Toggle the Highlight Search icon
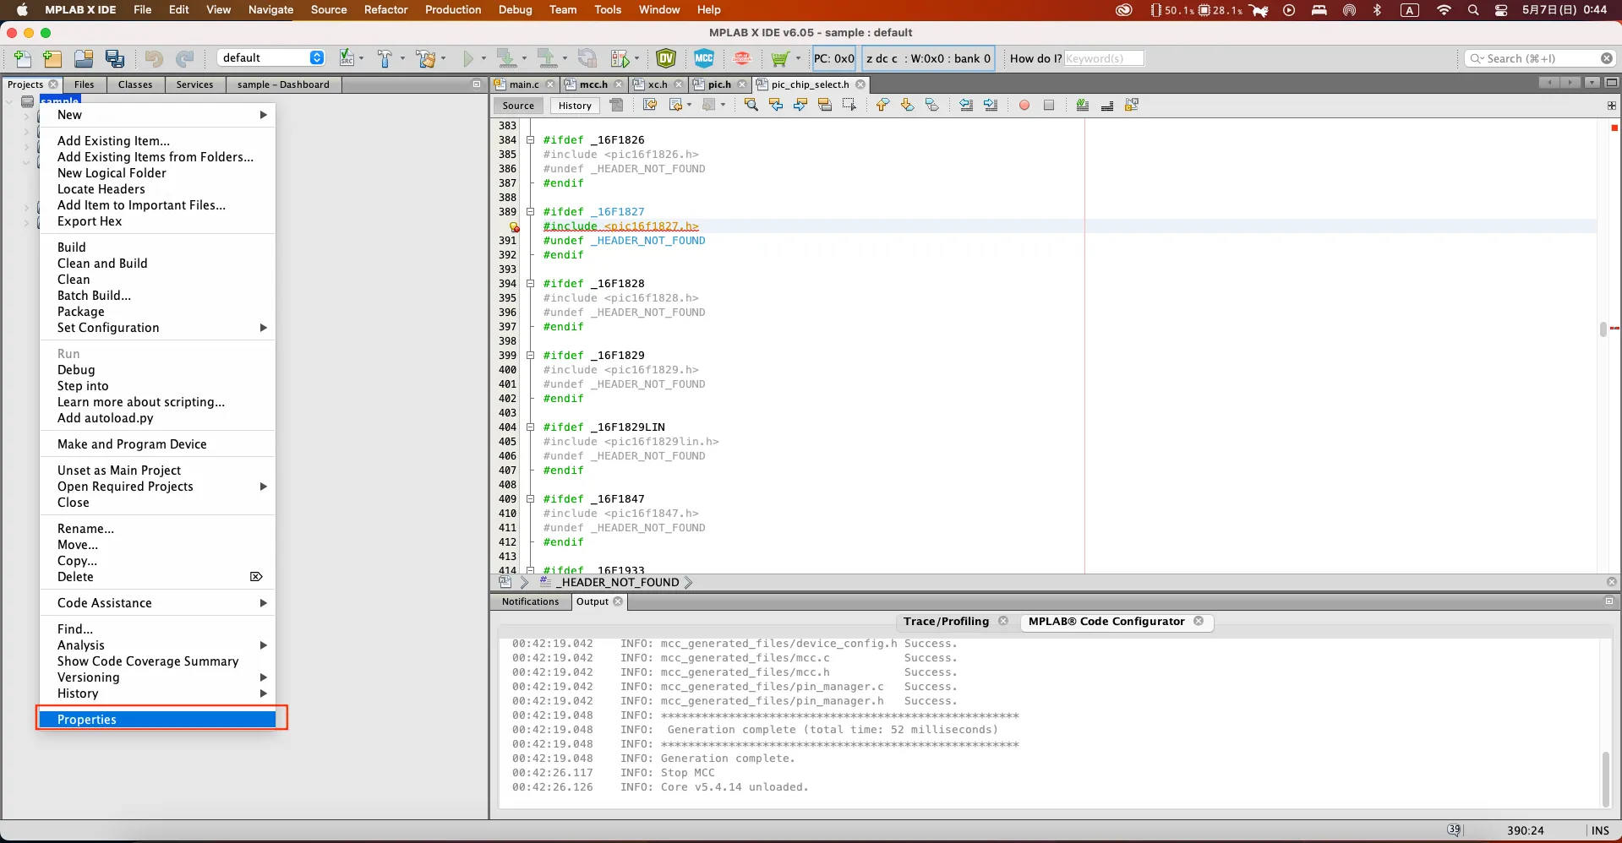This screenshot has width=1622, height=843. [x=825, y=105]
